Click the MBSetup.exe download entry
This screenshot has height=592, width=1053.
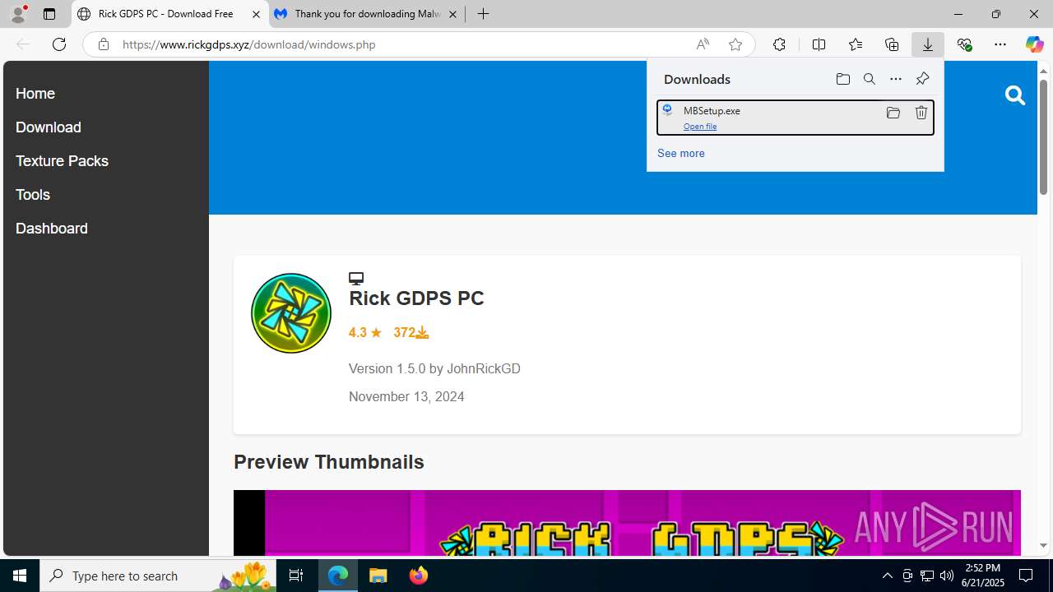pos(795,118)
